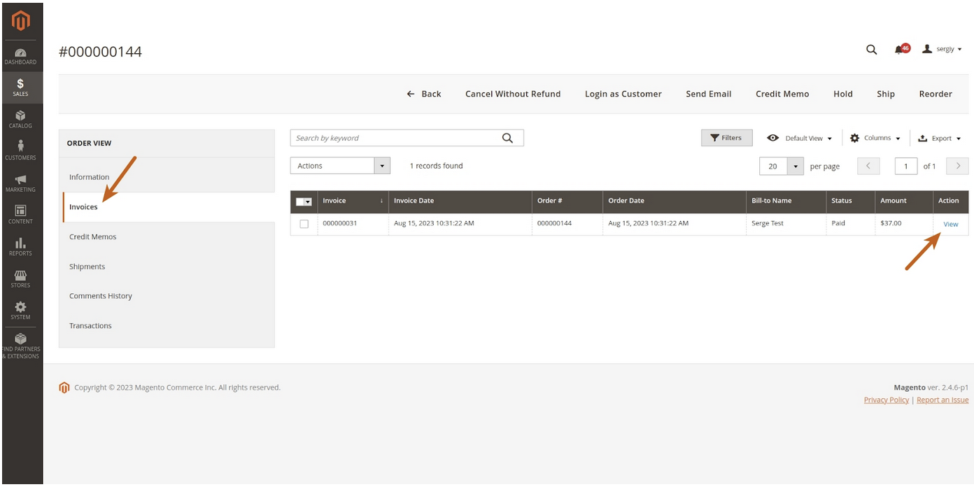This screenshot has height=487, width=974.
Task: Click the global search magnifier icon
Action: [x=871, y=50]
